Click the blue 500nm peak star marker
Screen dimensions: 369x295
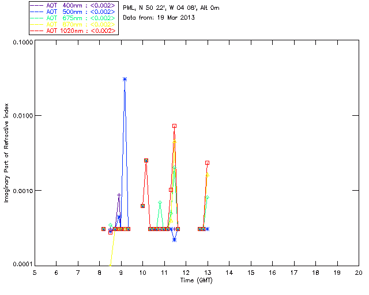pos(125,80)
